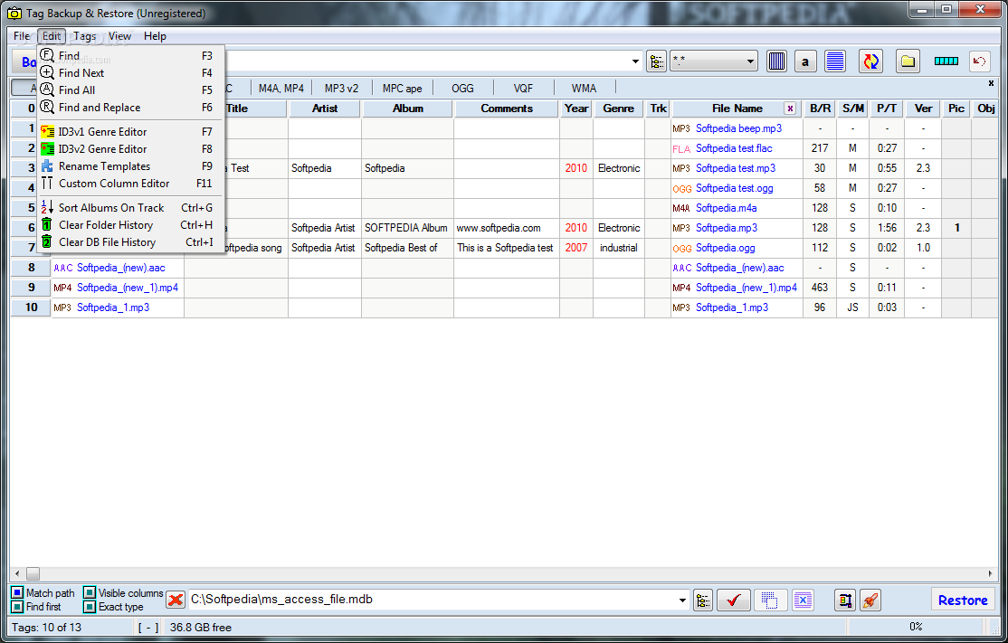This screenshot has height=643, width=1008.
Task: Toggle Exact type checkbox
Action: click(x=90, y=607)
